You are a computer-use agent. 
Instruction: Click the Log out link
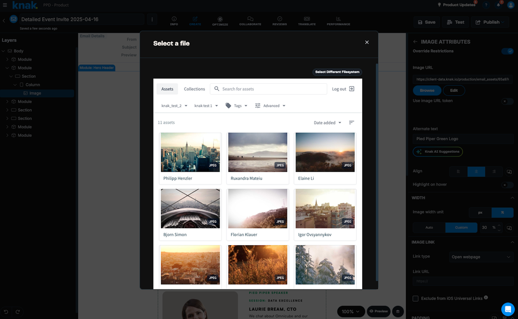tap(343, 89)
